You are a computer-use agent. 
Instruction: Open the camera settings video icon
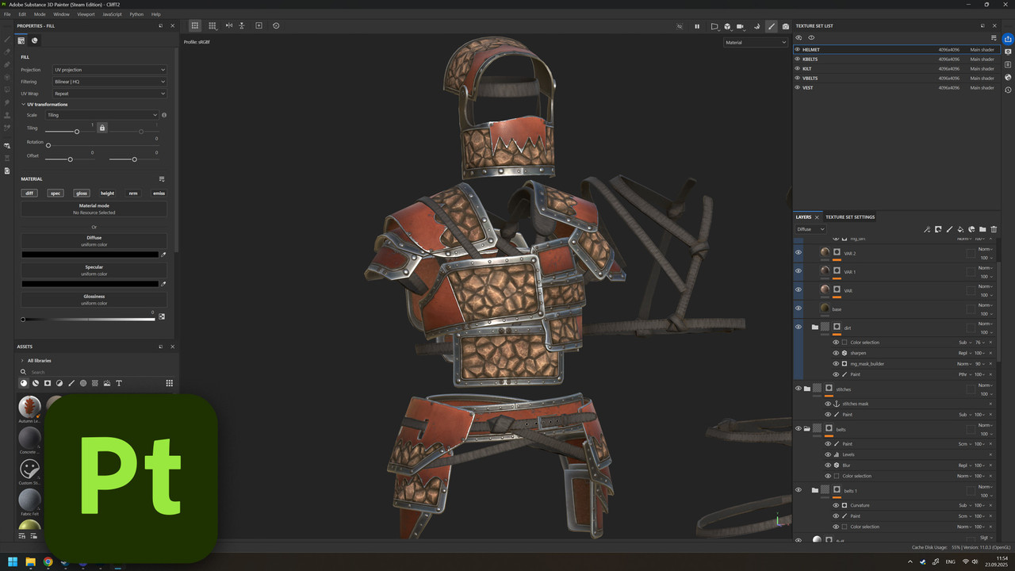741,26
